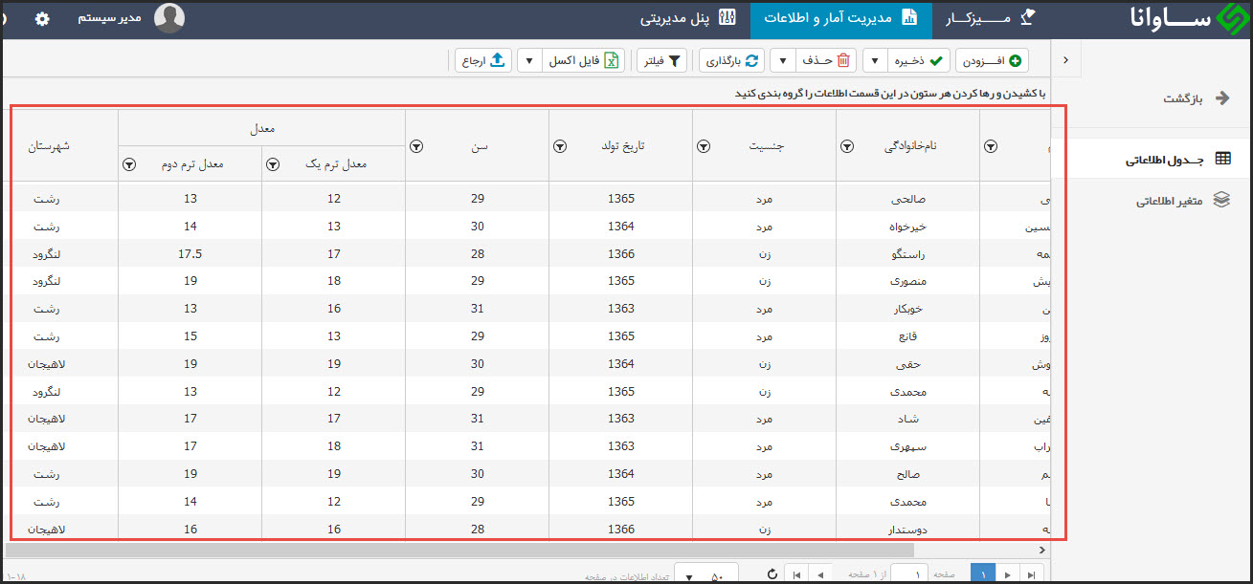Screen dimensions: 1253x584
Task: Open the filter icon on جنسیت column
Action: tap(704, 145)
